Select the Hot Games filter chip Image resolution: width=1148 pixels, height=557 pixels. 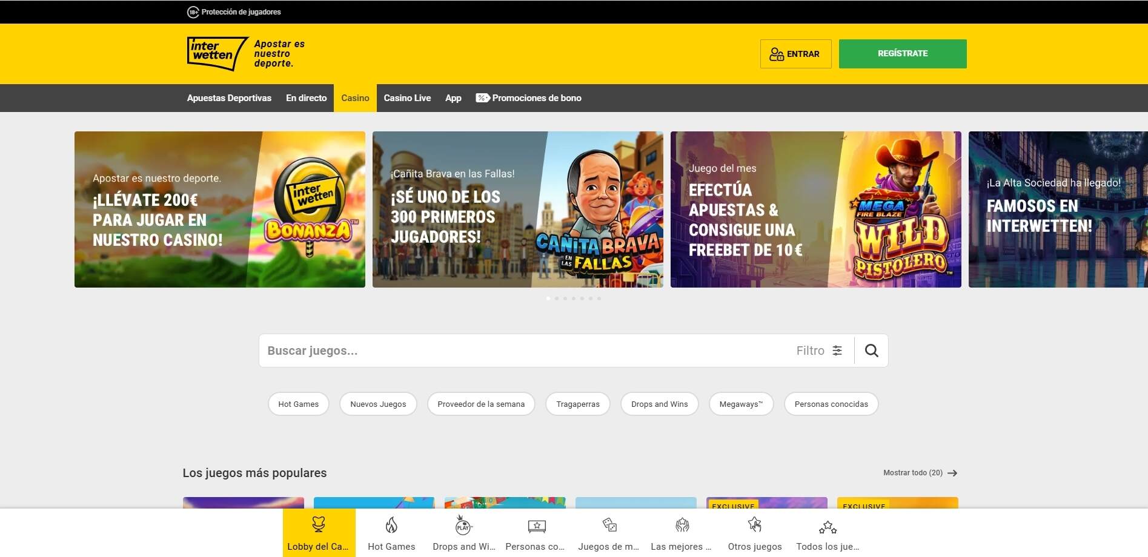coord(299,404)
